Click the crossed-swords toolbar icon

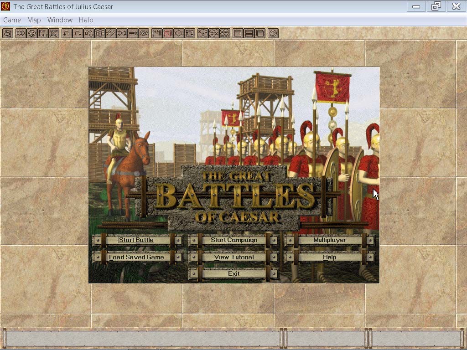pos(54,33)
